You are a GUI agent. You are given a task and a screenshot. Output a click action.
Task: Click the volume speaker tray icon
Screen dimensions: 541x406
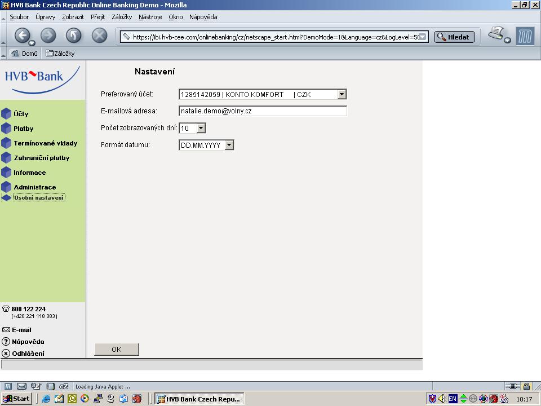(442, 399)
